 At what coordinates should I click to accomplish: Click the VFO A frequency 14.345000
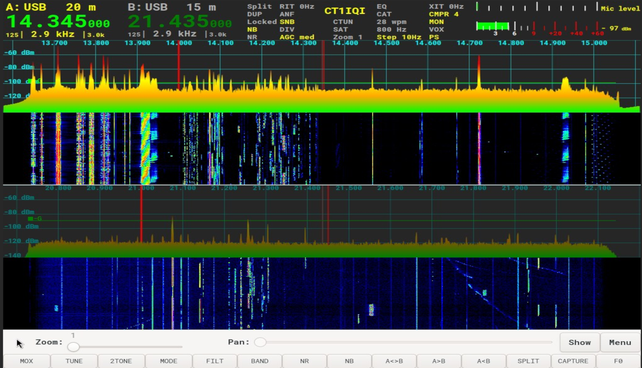pyautogui.click(x=58, y=22)
